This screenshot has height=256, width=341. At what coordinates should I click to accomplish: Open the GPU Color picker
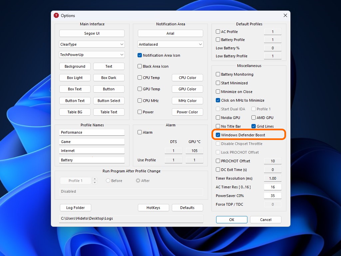[x=187, y=89]
